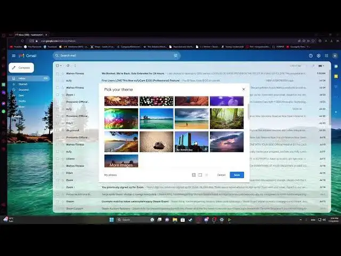Click Save in the theme dialog
Screen dimensions: 341x256
237,175
